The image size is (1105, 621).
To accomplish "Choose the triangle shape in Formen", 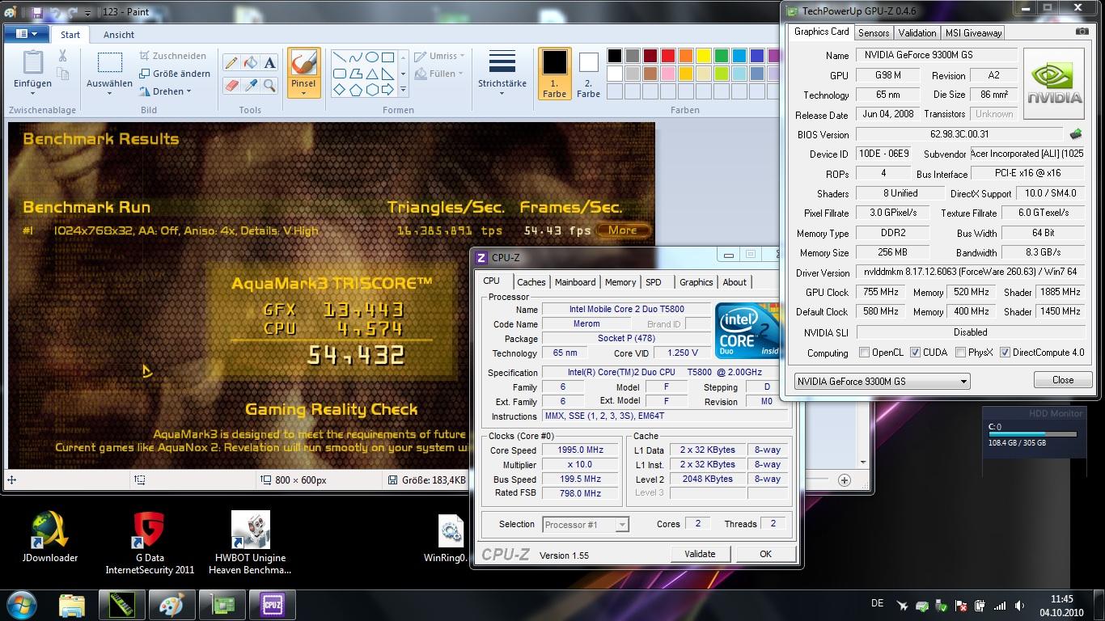I will [x=372, y=74].
